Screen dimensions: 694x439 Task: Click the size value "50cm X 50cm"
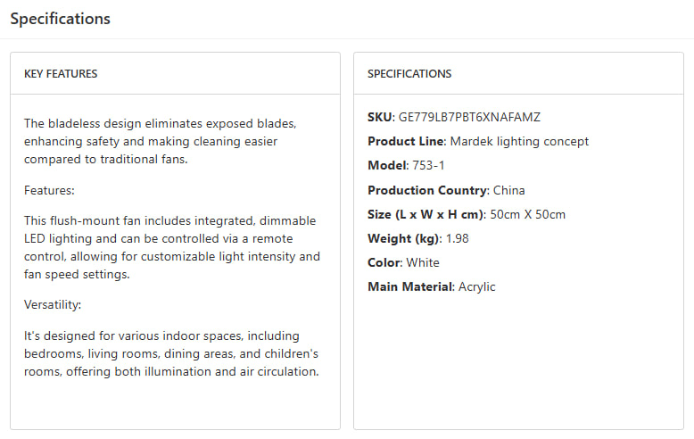(x=527, y=214)
